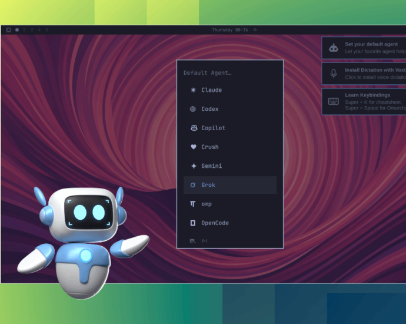Click the small indicator icon beside the clock
This screenshot has height=324, width=406.
click(255, 30)
